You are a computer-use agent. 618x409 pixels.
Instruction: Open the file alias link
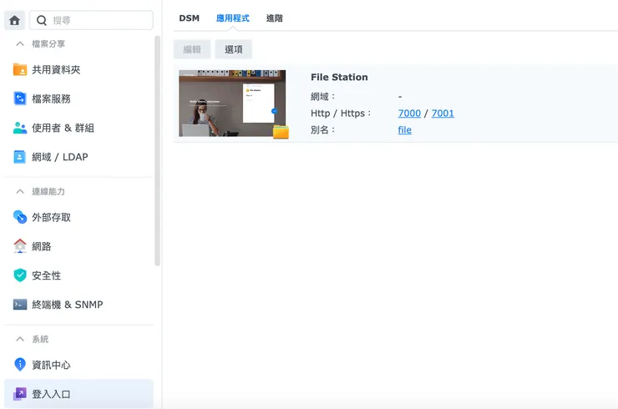tap(405, 130)
